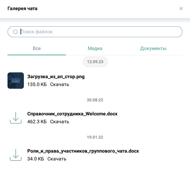190x170 pixels.
Task: Click the Галерея чата title
Action: [23, 9]
